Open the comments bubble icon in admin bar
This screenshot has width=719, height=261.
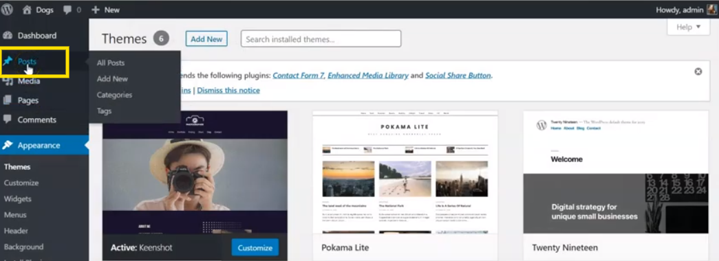click(68, 10)
